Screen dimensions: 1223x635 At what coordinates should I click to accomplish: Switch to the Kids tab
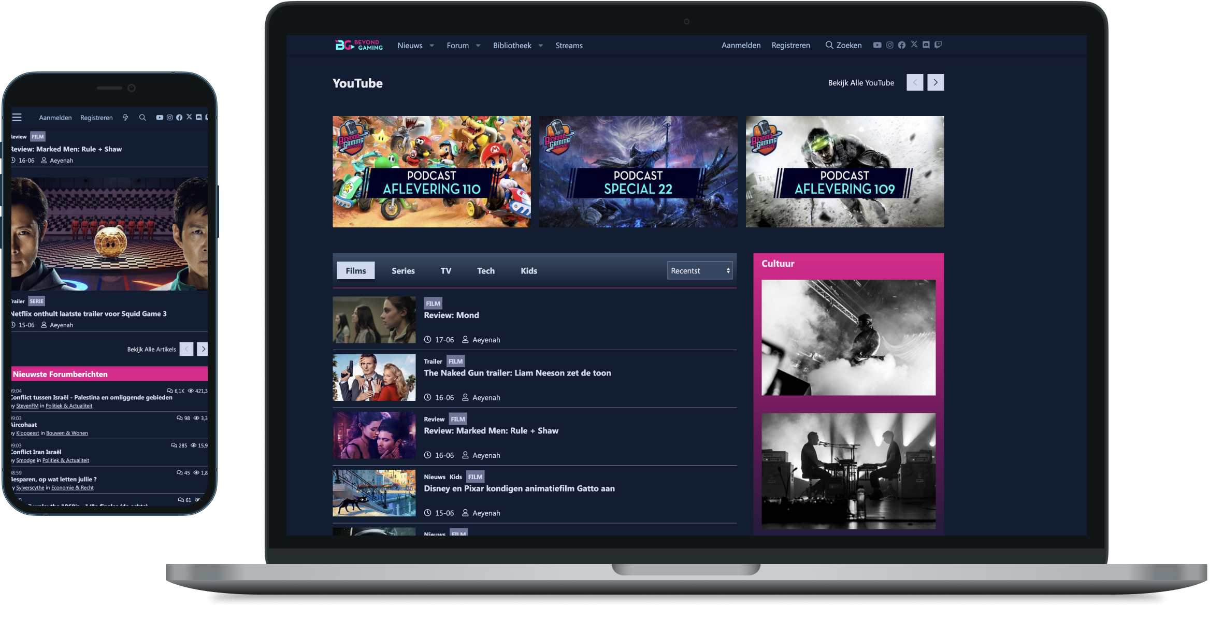click(529, 270)
